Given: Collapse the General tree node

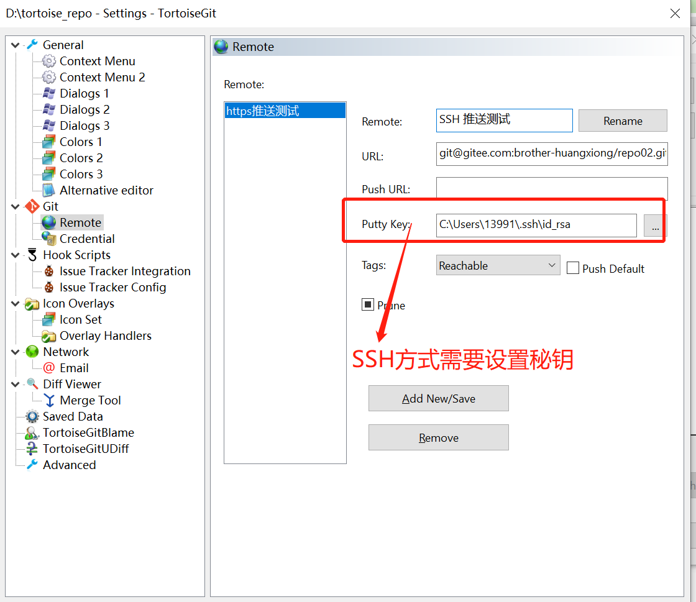Looking at the screenshot, I should 15,45.
